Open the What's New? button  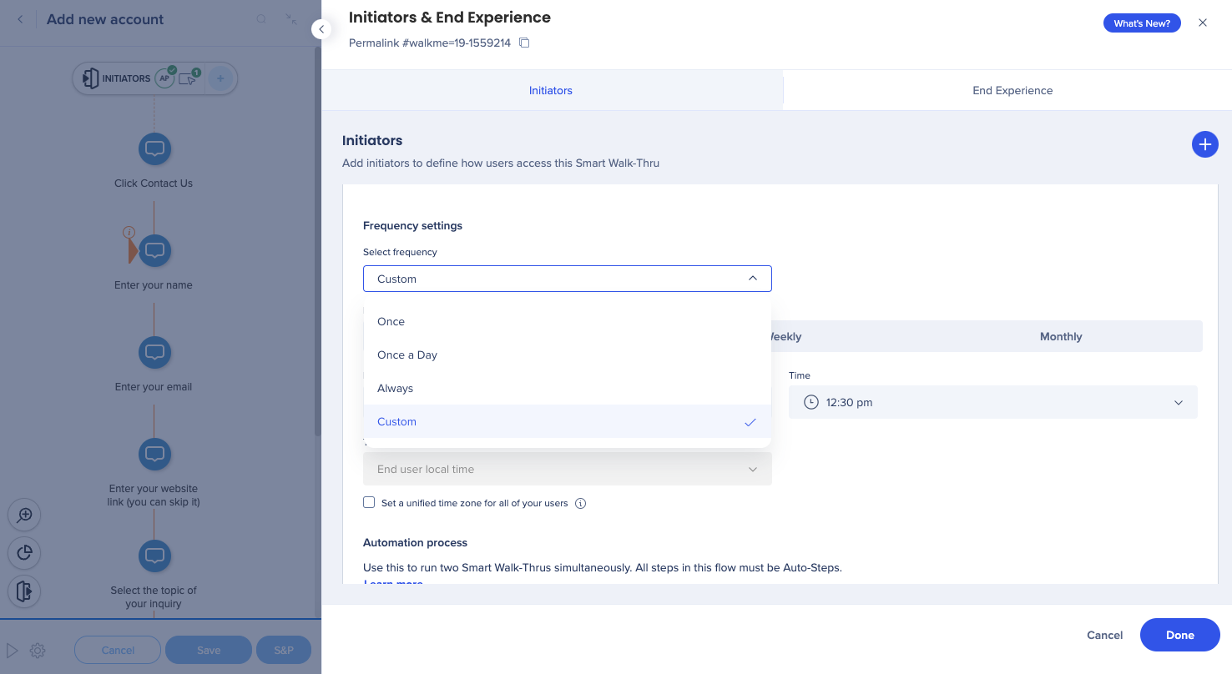pyautogui.click(x=1141, y=23)
